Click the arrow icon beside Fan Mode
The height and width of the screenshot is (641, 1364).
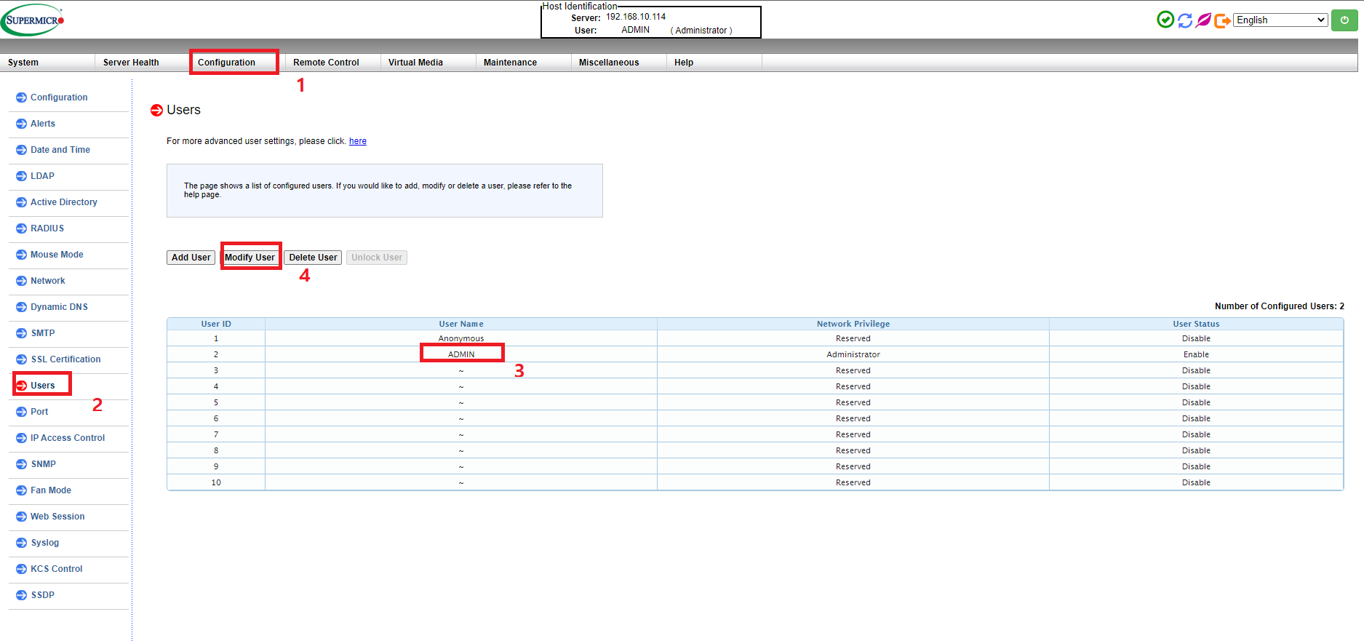tap(21, 490)
